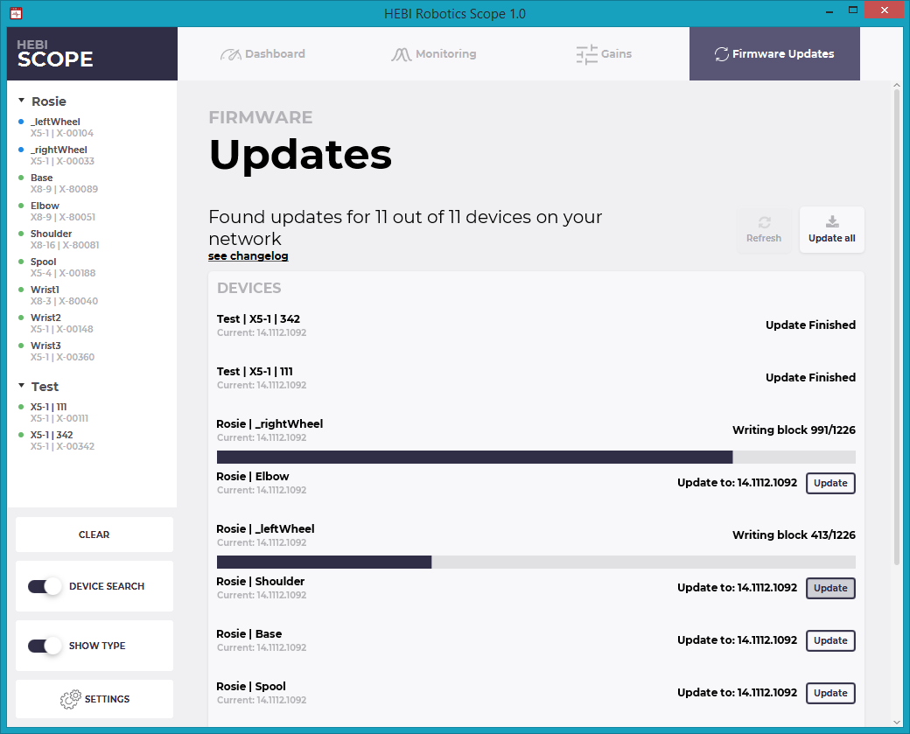Click the _leftWheel update progress bar
Image resolution: width=910 pixels, height=734 pixels.
pyautogui.click(x=536, y=561)
